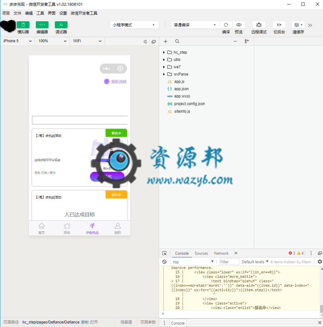The width and height of the screenshot is (323, 327).
Task: Go to the 我的 profile tab
Action: [118, 228]
